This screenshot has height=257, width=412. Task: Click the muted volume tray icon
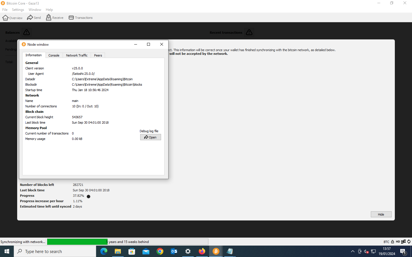pos(366,251)
